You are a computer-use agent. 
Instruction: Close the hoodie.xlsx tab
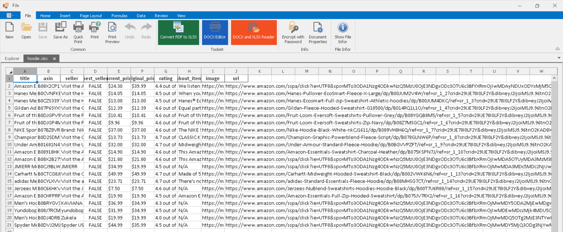[x=54, y=58]
